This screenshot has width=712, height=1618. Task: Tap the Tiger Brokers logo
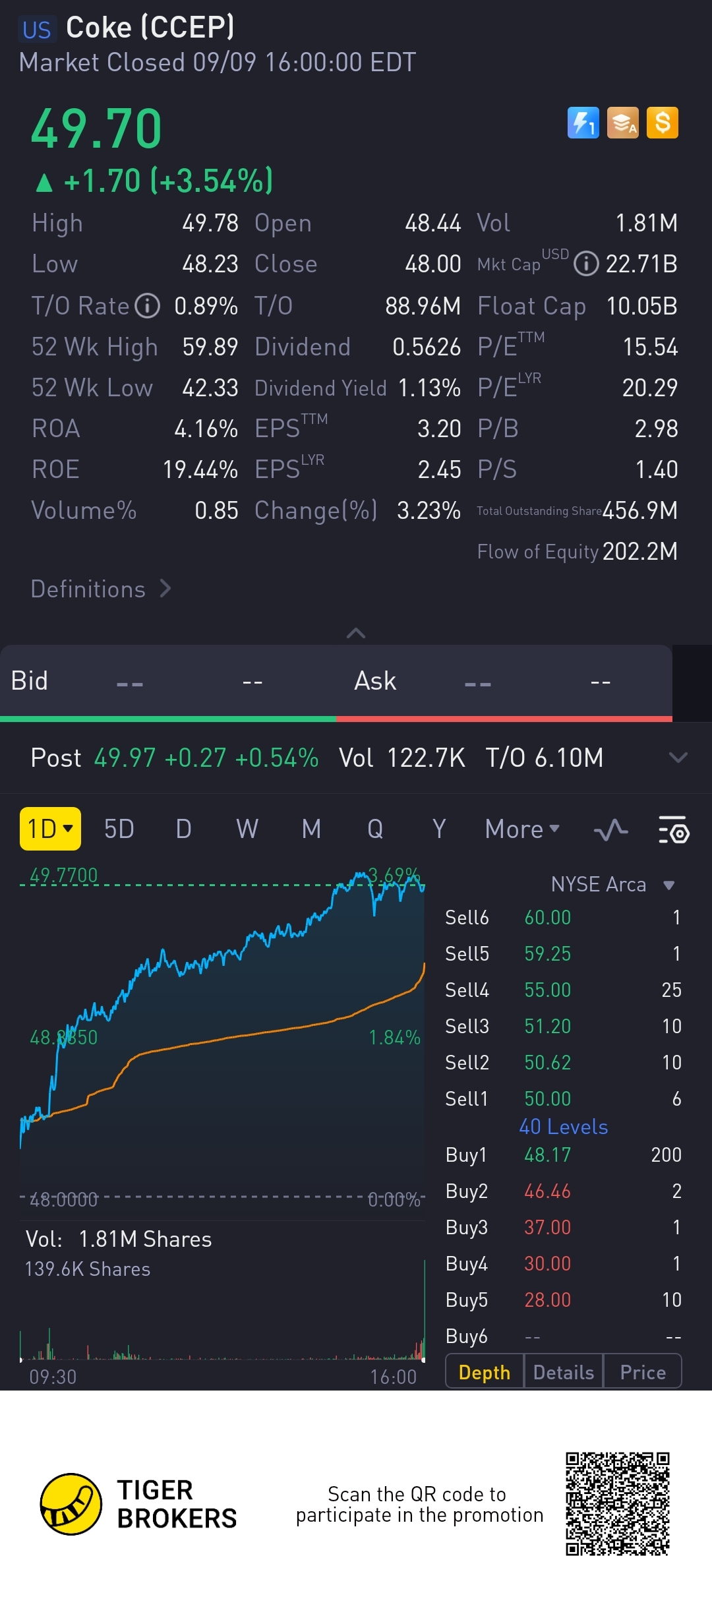tap(71, 1504)
